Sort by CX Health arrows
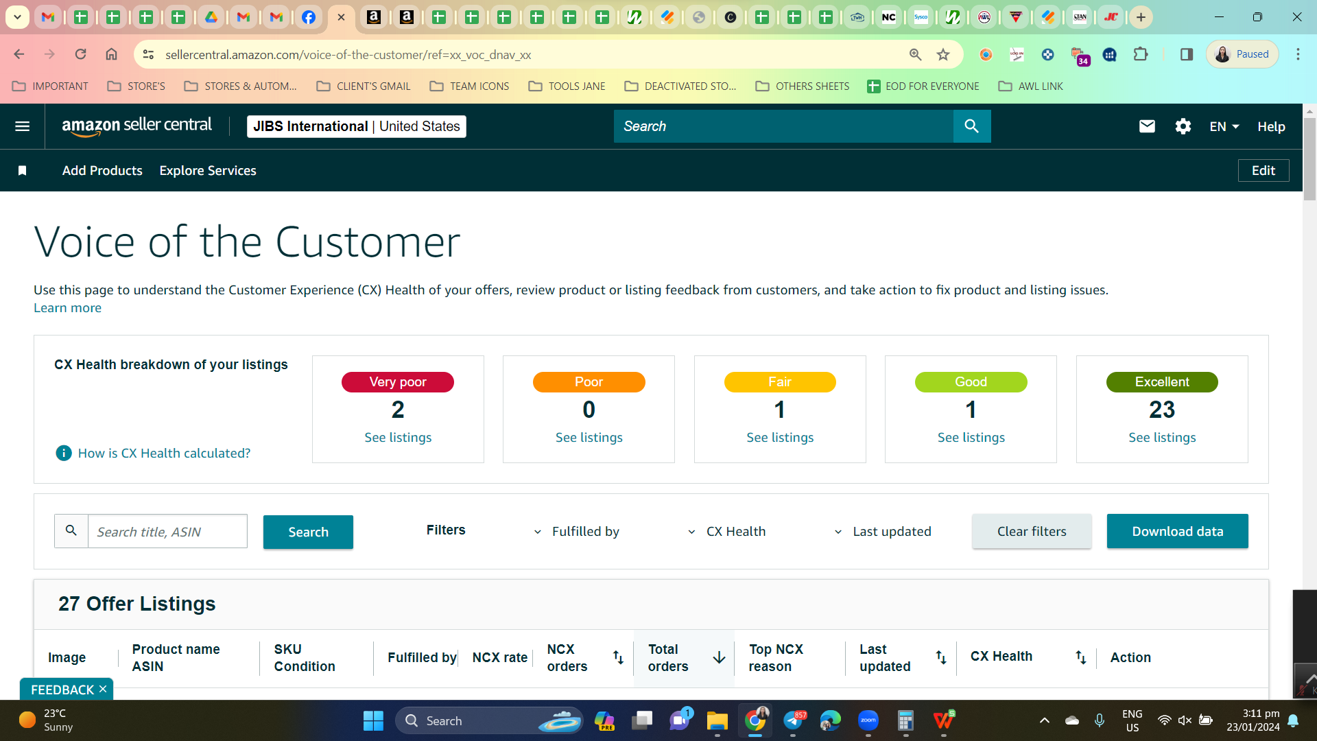1317x741 pixels. tap(1080, 657)
